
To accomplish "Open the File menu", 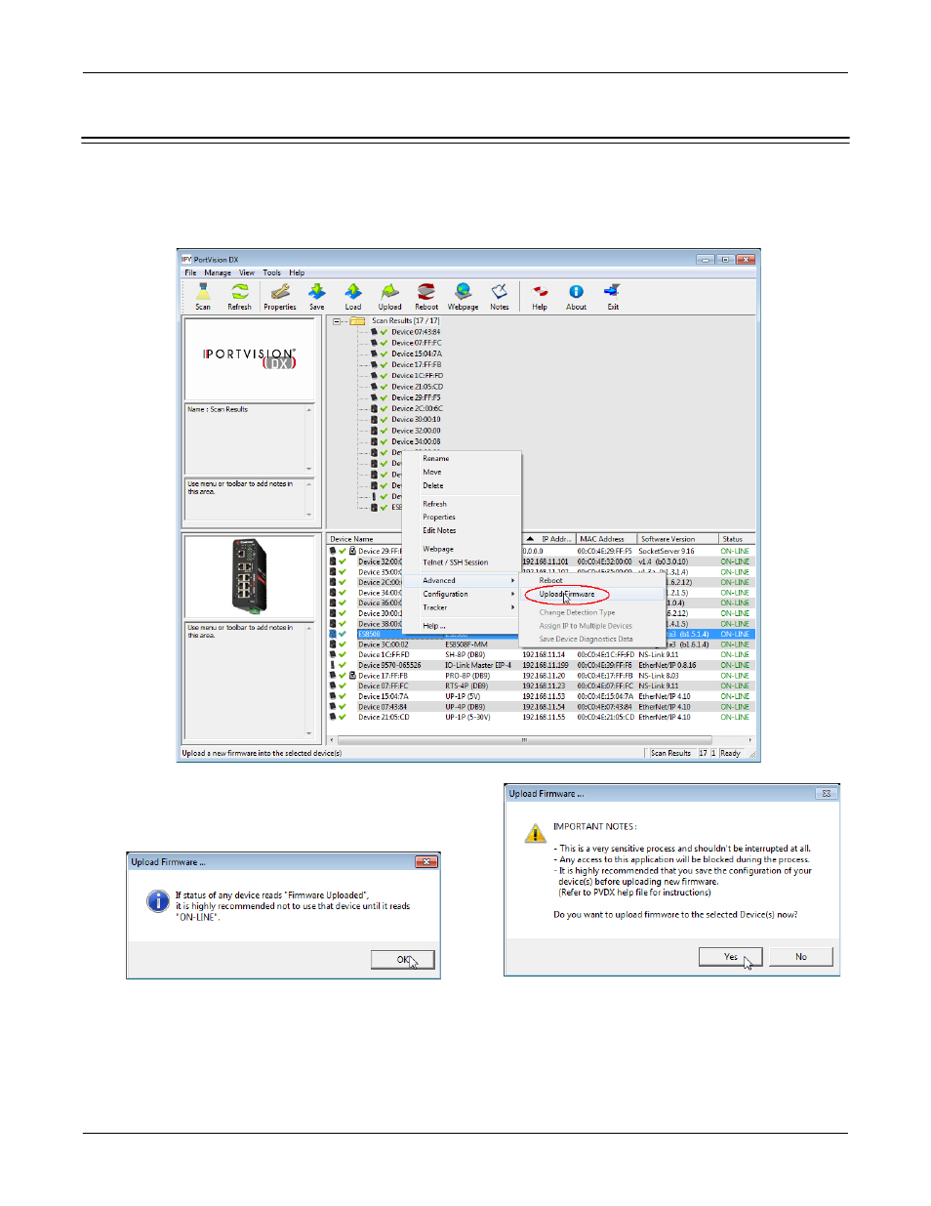I will [x=190, y=273].
